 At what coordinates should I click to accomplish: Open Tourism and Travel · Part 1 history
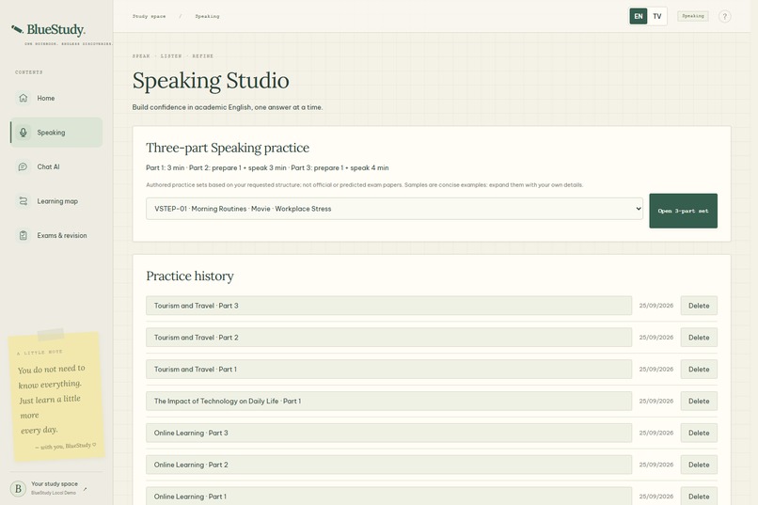click(x=388, y=370)
